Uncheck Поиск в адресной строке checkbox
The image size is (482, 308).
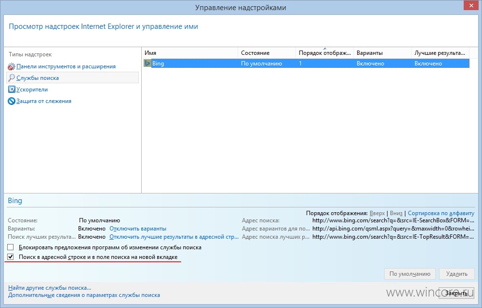click(11, 257)
